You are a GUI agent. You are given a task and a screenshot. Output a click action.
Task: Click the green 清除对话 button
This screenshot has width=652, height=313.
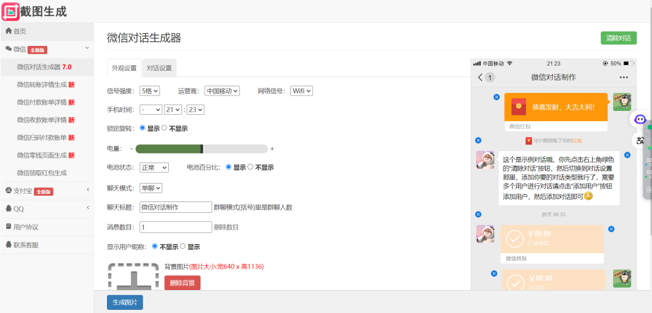618,38
